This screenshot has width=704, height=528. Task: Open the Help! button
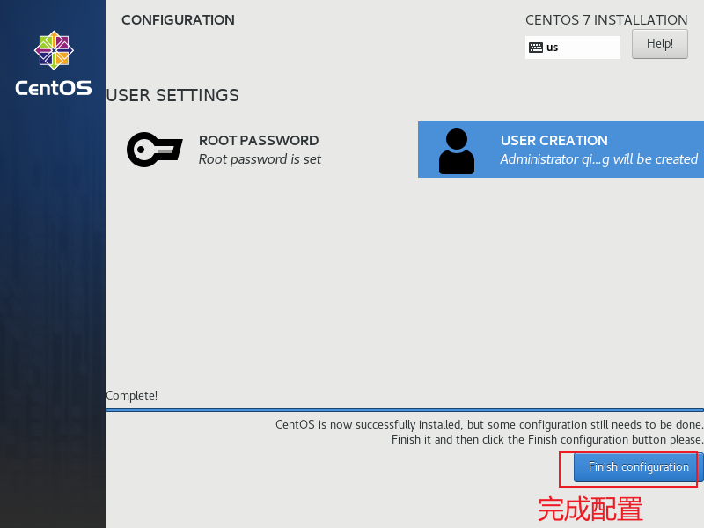pos(659,44)
